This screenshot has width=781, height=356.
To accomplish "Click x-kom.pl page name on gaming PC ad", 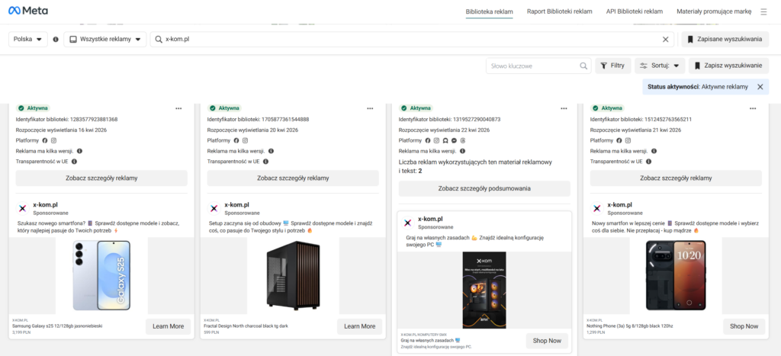I will (x=430, y=219).
